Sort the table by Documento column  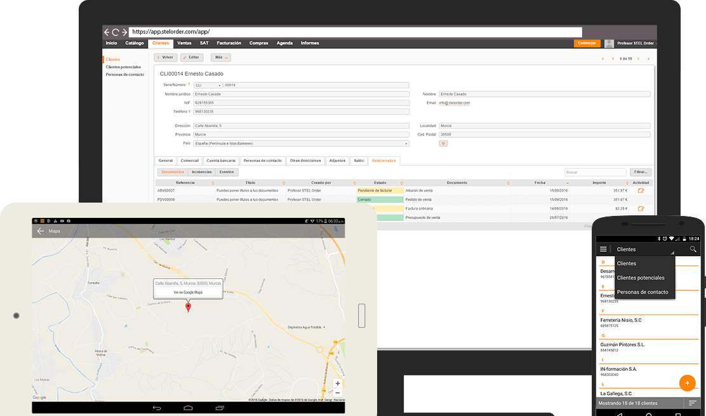pos(509,184)
